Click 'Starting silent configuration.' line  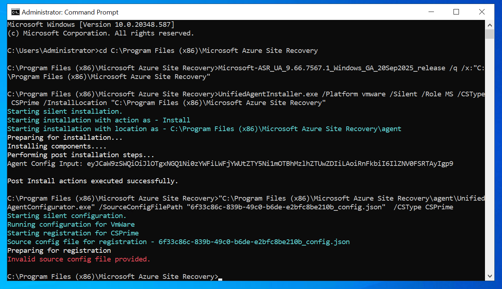tap(67, 216)
